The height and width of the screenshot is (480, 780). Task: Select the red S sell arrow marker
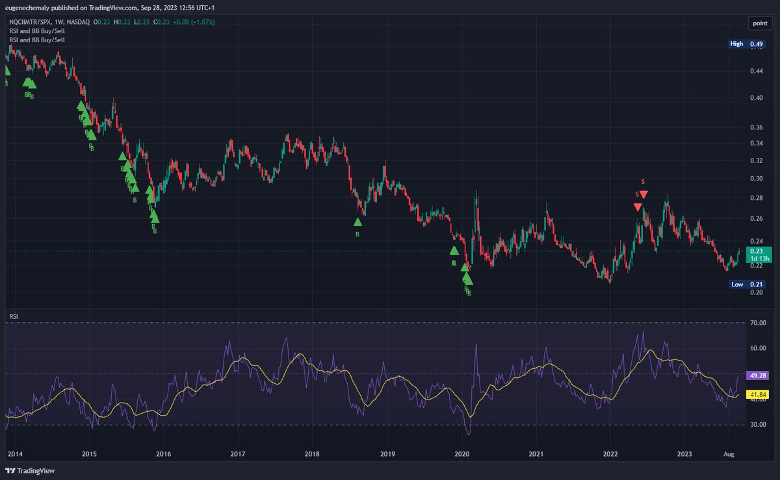[x=642, y=193]
